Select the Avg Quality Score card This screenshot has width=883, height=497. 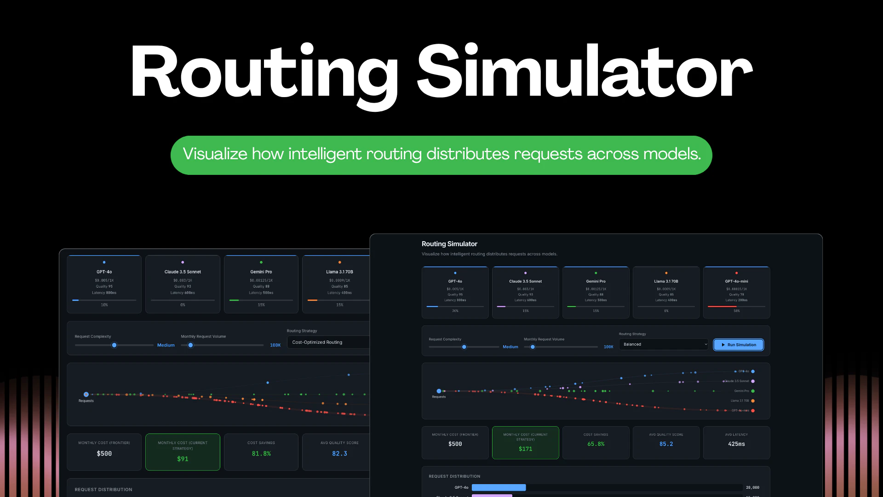click(x=666, y=443)
